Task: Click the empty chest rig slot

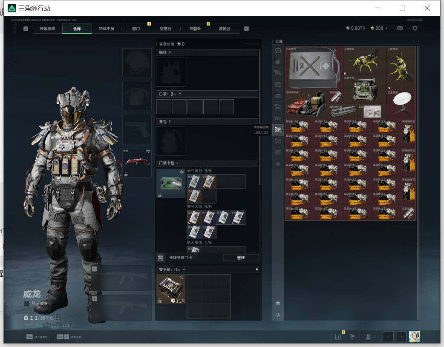Action: pos(171,72)
